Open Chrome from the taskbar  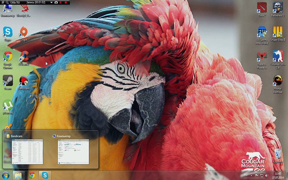pos(32,175)
